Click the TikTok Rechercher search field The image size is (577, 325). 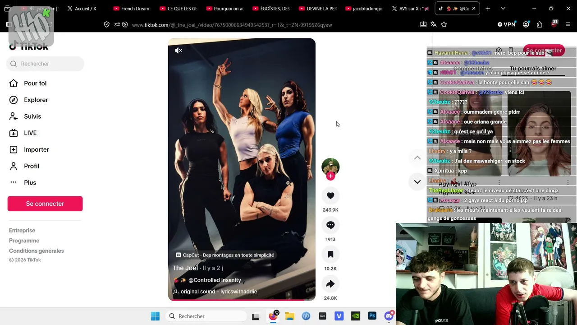[x=45, y=64]
